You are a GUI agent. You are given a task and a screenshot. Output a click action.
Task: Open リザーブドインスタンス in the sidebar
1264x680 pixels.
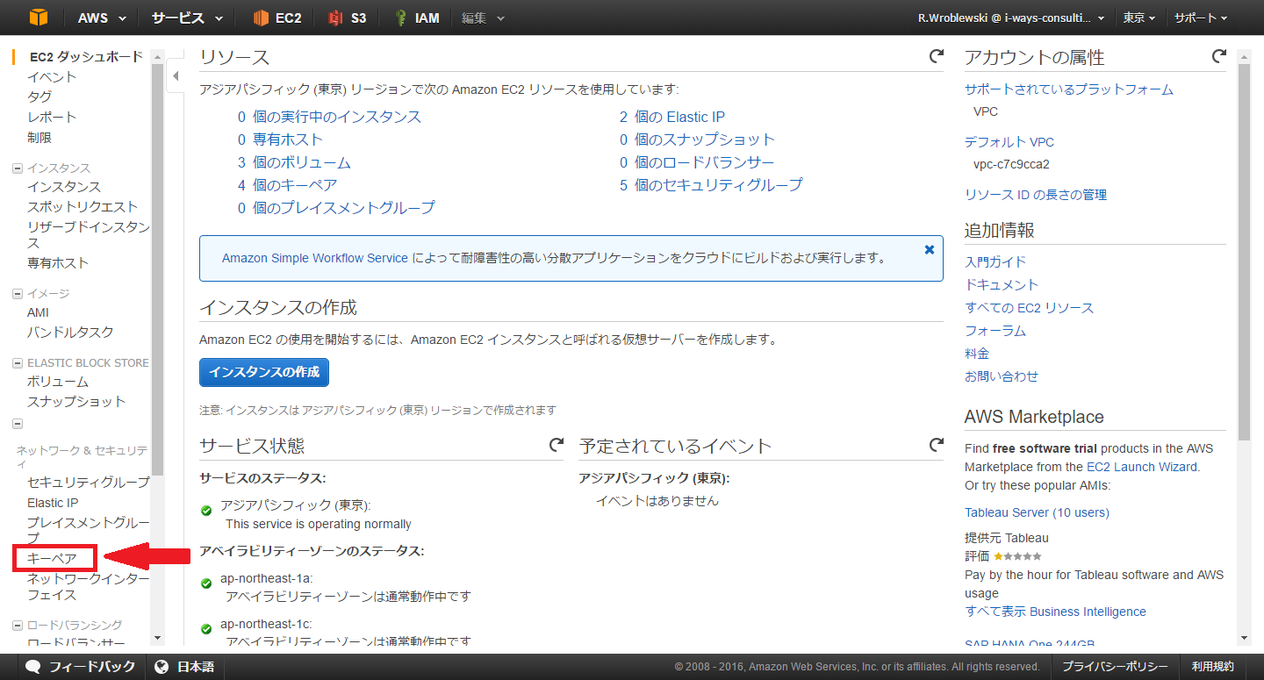(89, 235)
